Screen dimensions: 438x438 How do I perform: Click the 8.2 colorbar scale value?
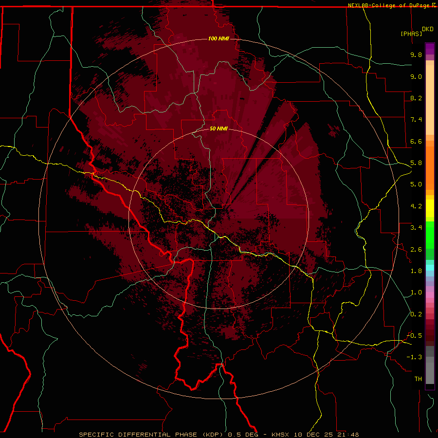pyautogui.click(x=416, y=98)
